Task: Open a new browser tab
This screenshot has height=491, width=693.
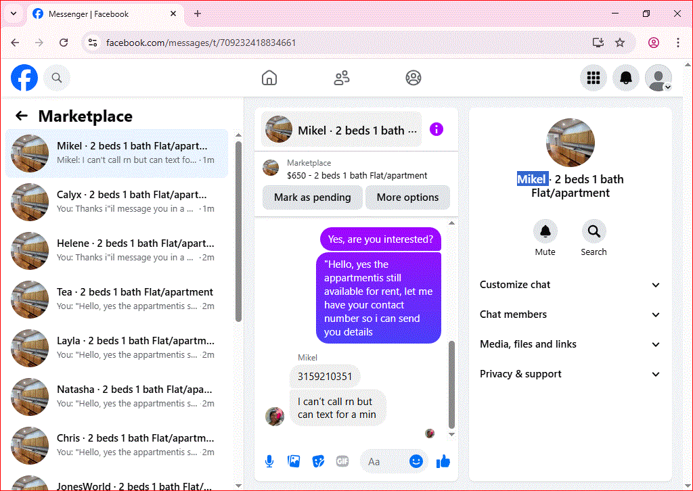Action: (198, 14)
